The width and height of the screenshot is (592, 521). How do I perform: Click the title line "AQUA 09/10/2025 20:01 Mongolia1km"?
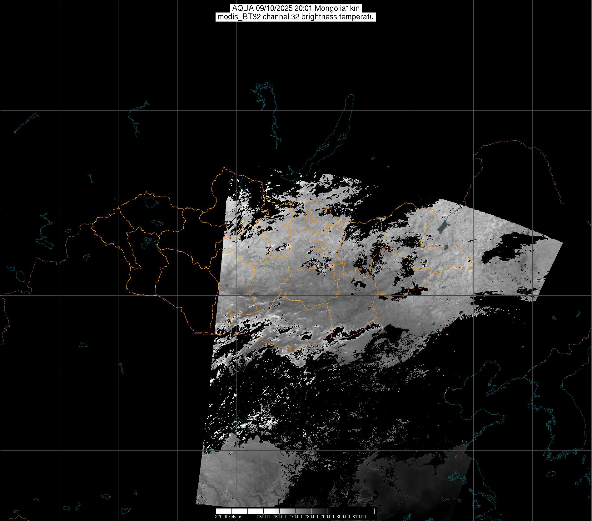(x=296, y=8)
